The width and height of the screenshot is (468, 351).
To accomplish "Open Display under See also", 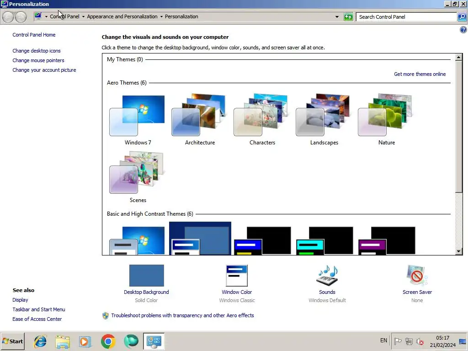I will [20, 300].
